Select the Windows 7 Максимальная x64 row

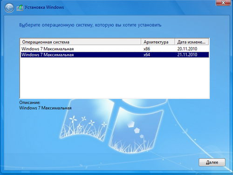[x=115, y=55]
